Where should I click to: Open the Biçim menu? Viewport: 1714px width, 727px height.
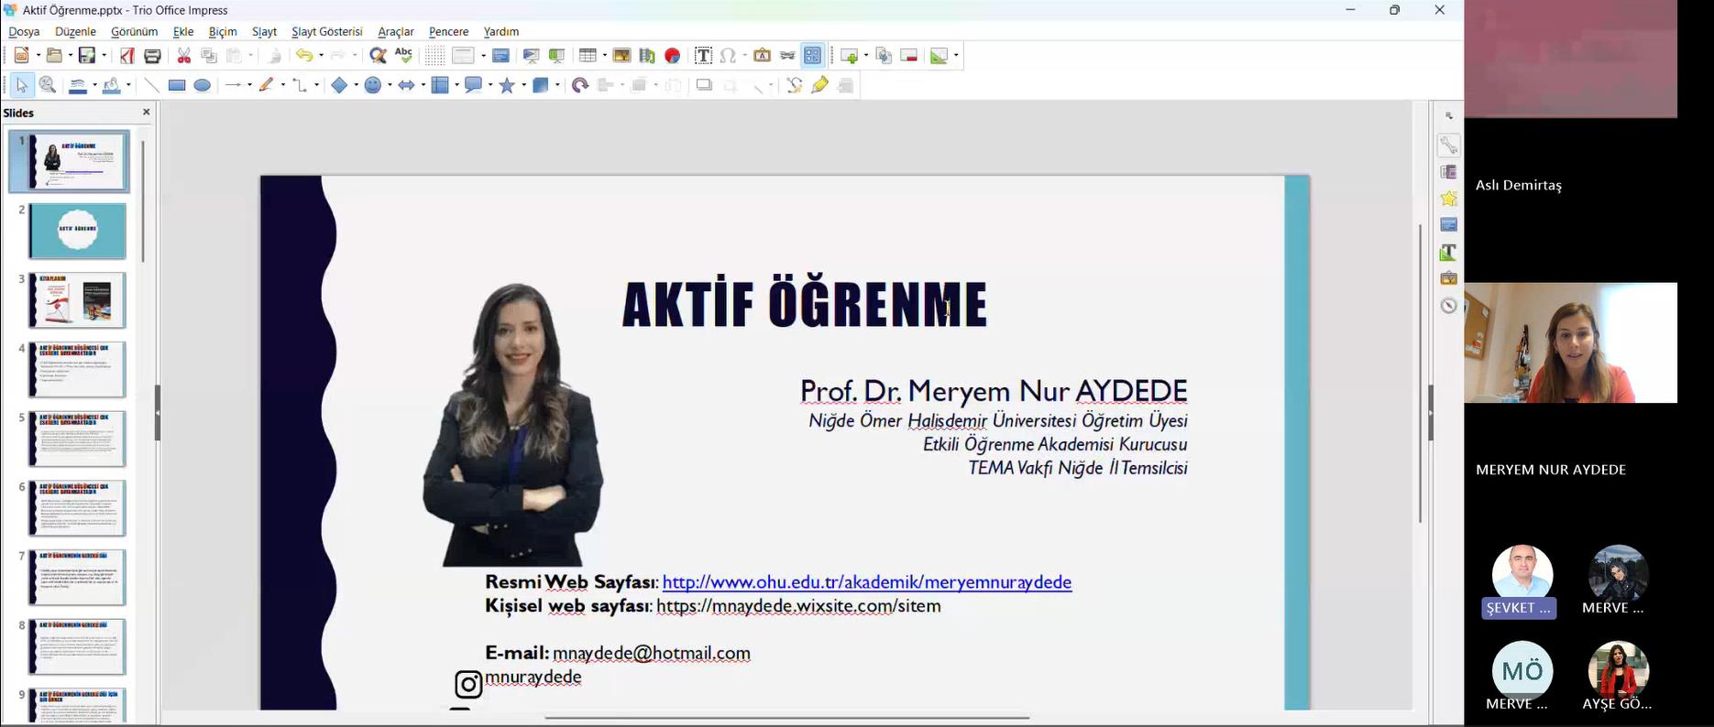tap(222, 31)
